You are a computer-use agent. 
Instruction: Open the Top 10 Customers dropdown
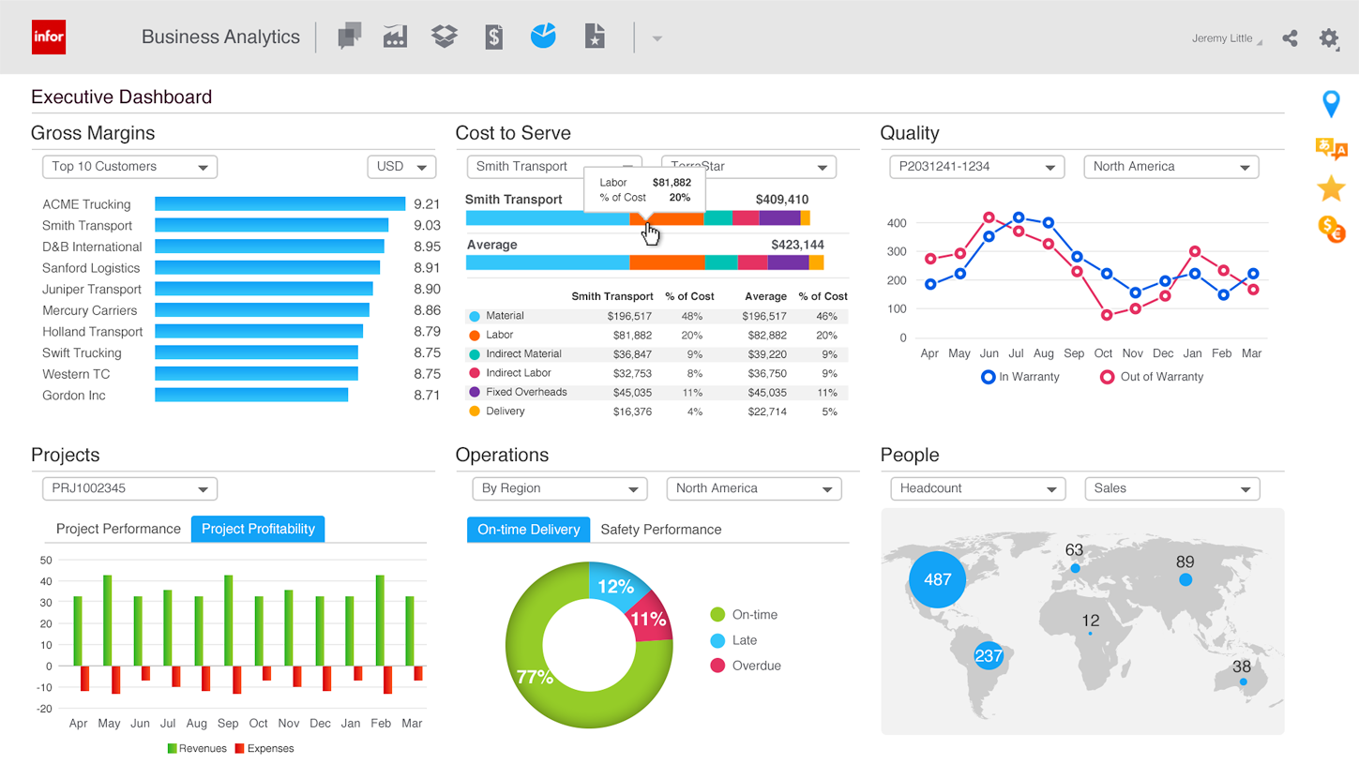128,166
